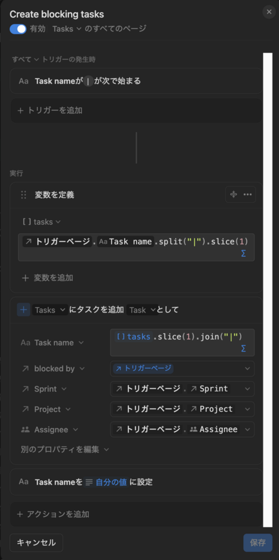This screenshot has height=560, width=279.
Task: Open the トリガーページ.Project value selector
Action: 182,409
